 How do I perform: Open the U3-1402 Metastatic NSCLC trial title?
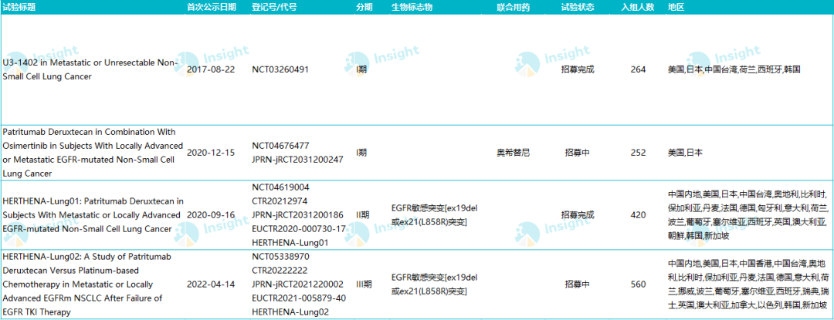coord(90,69)
